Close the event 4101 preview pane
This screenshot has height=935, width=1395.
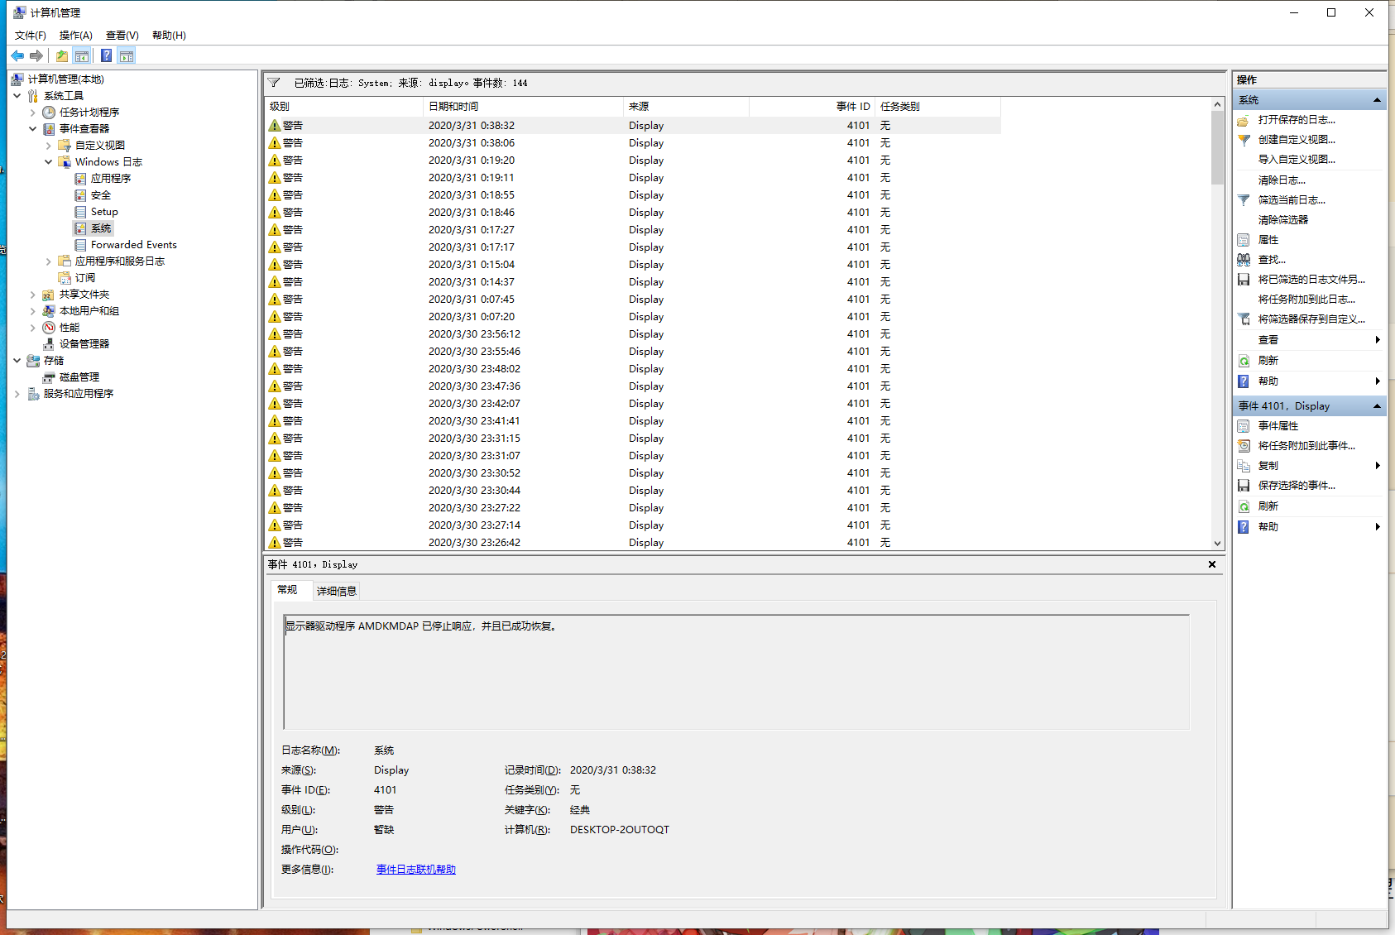[1212, 564]
